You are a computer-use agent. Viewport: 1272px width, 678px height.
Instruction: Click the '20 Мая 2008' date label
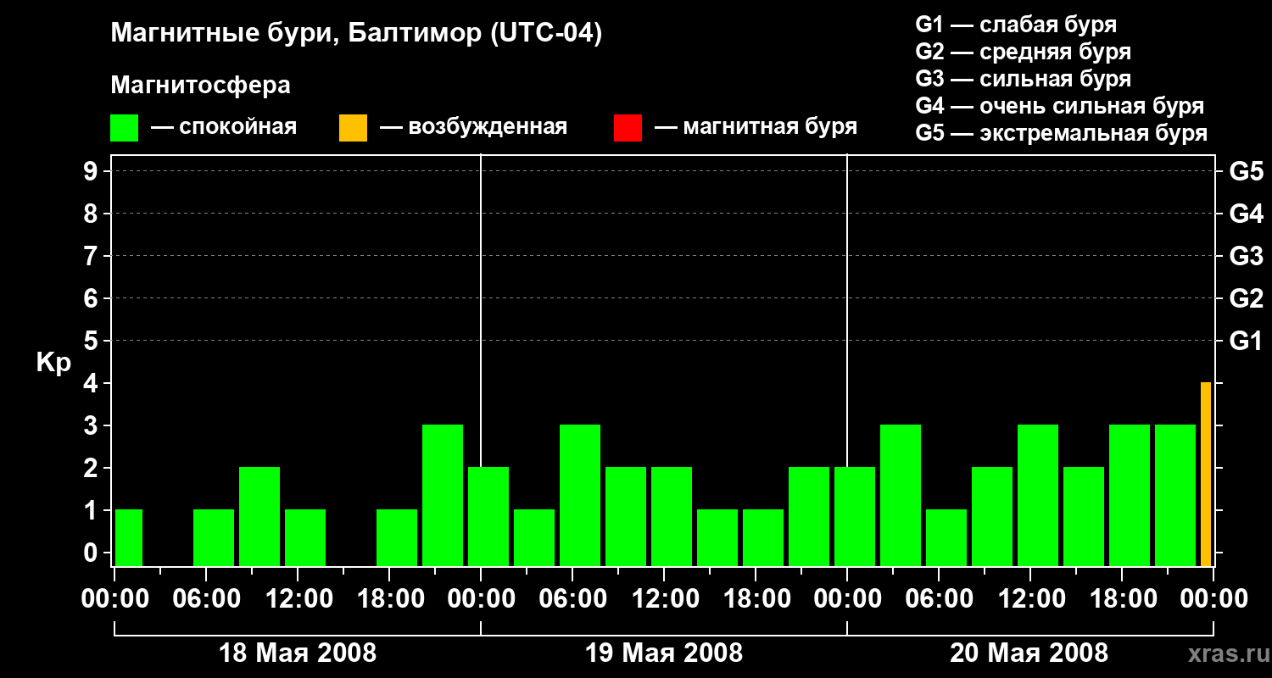pos(1029,653)
